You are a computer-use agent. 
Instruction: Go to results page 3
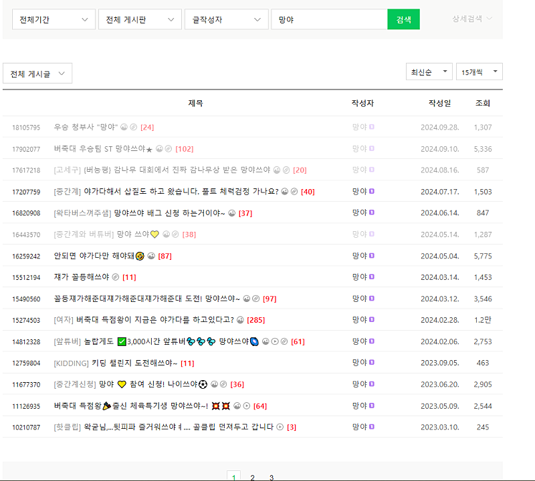[x=271, y=477]
